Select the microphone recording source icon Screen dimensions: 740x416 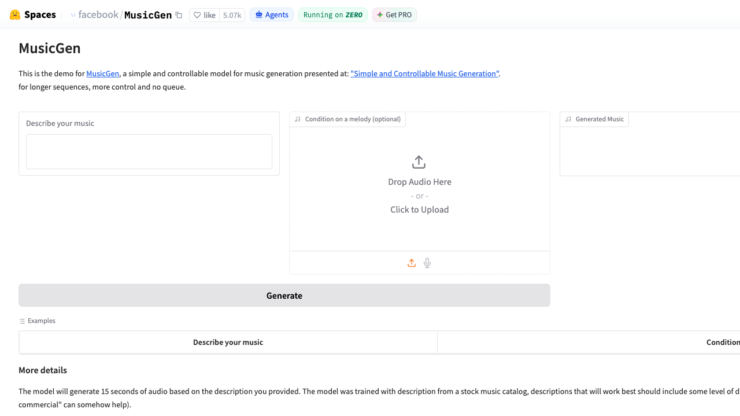click(x=427, y=263)
